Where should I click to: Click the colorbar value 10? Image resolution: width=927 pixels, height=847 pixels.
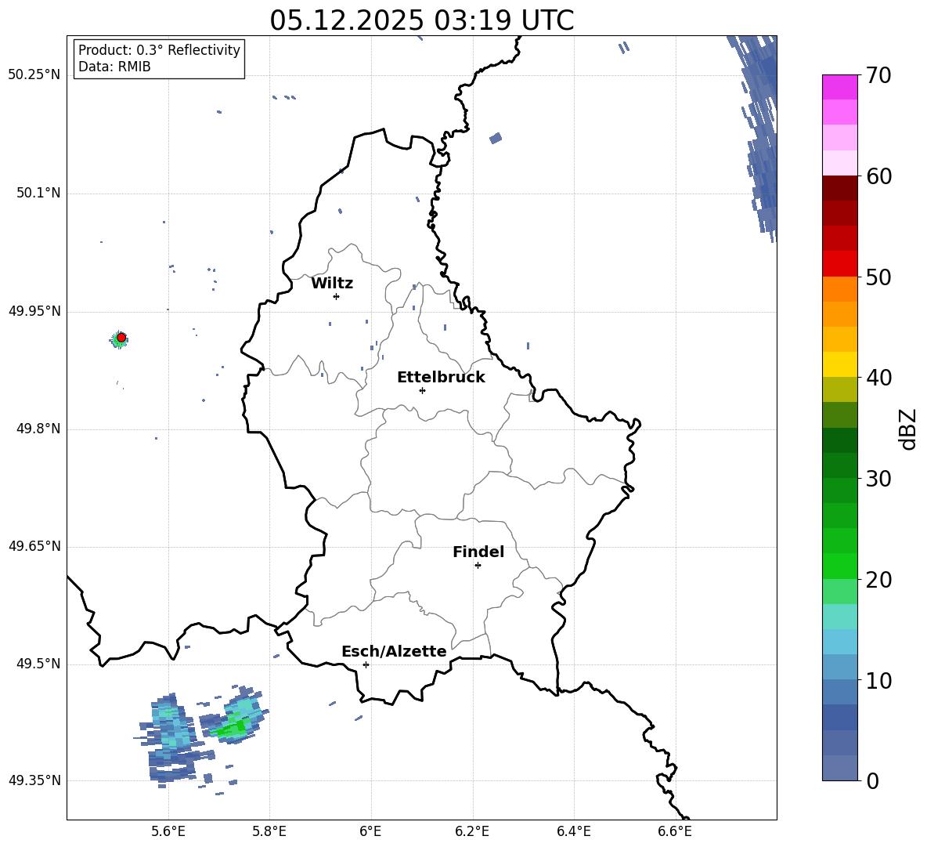coord(878,680)
